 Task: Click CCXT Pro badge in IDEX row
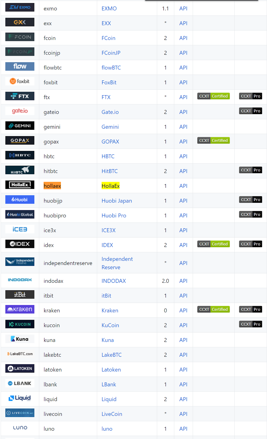pos(251,244)
